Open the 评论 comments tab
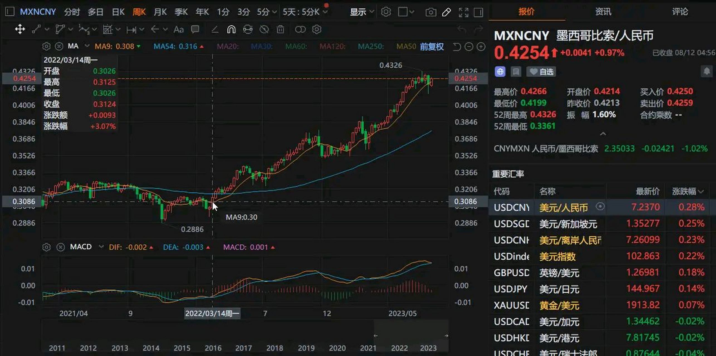The image size is (716, 356). (x=680, y=11)
